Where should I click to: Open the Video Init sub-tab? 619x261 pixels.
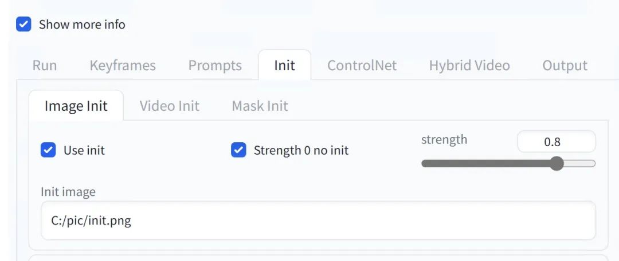click(x=169, y=106)
